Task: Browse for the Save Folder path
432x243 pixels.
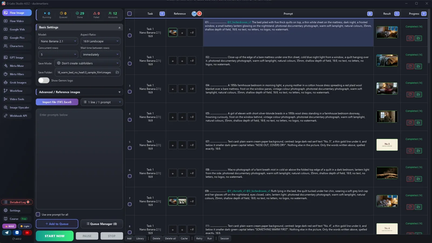Action: coord(117,72)
